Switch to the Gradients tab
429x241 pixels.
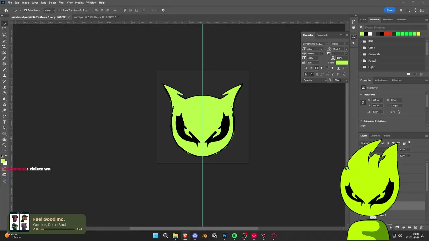[388, 19]
